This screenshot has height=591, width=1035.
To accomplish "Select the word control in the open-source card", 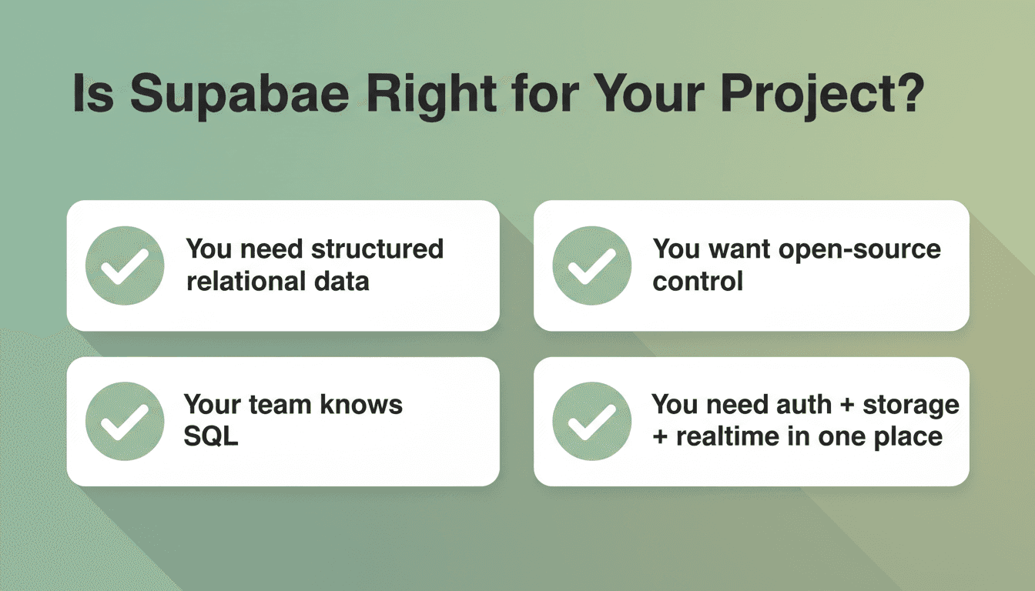I will click(698, 281).
